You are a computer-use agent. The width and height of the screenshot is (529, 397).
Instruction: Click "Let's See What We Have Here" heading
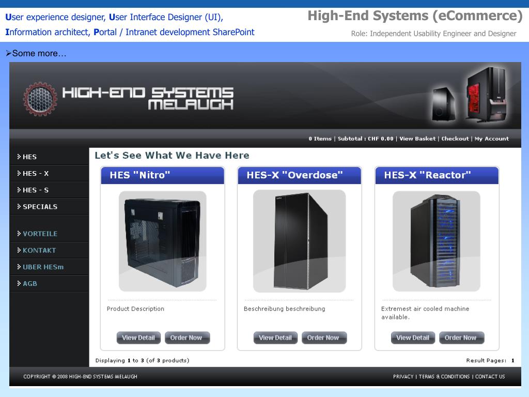click(172, 155)
